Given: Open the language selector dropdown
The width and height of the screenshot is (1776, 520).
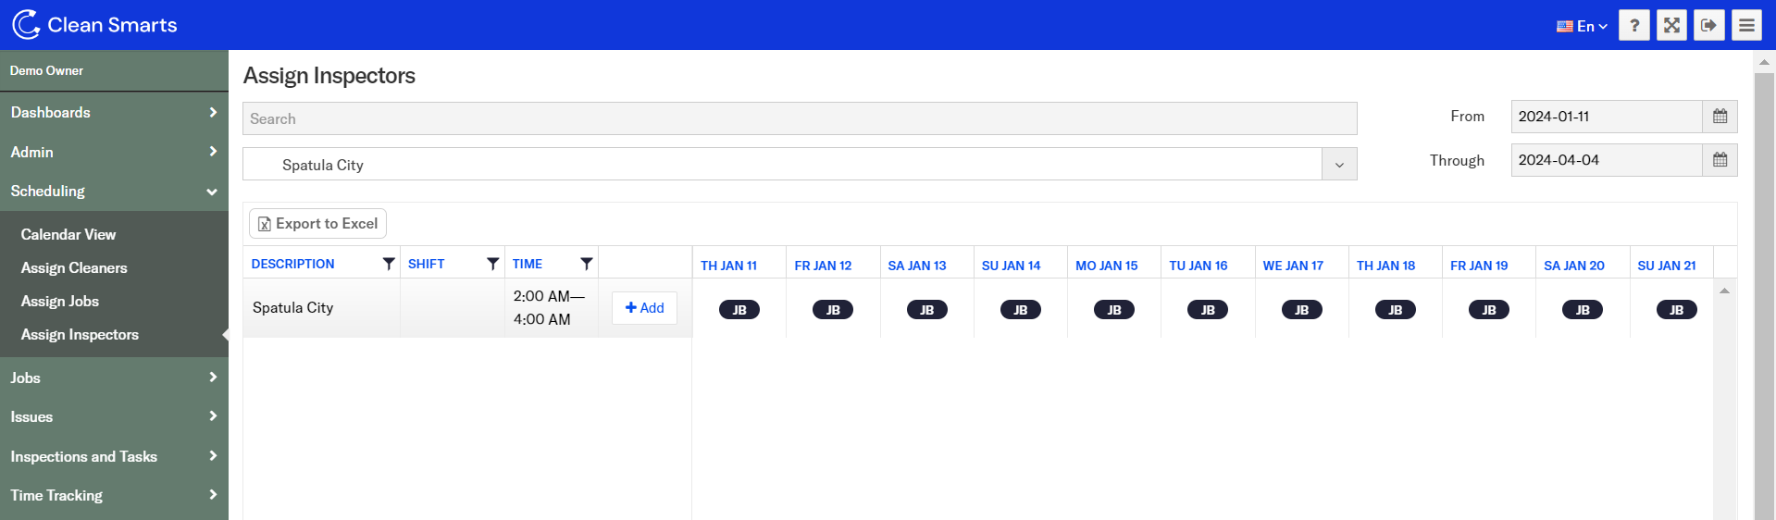Looking at the screenshot, I should 1582,26.
